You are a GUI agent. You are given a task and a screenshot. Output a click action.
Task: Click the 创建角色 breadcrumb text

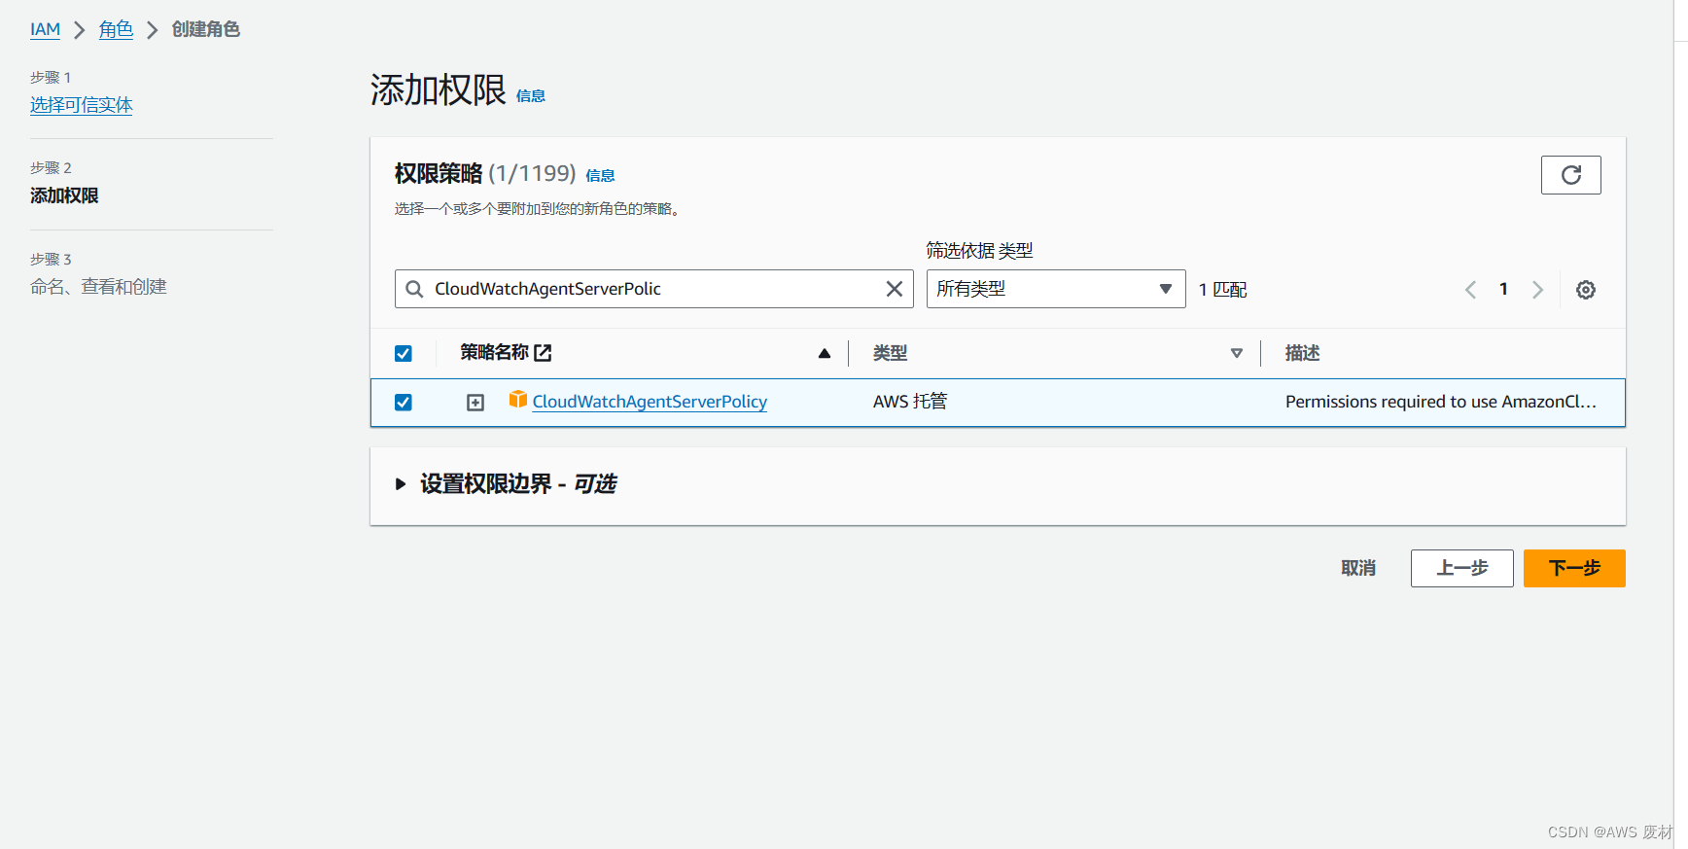(x=205, y=29)
